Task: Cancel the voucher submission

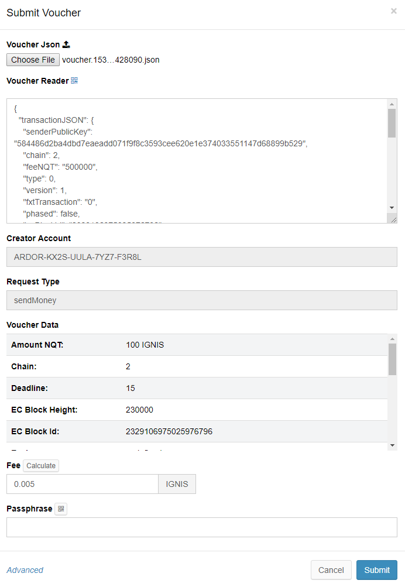Action: tap(331, 570)
